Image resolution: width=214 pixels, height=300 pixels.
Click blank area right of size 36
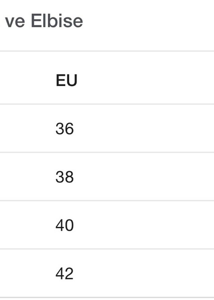tap(153, 129)
